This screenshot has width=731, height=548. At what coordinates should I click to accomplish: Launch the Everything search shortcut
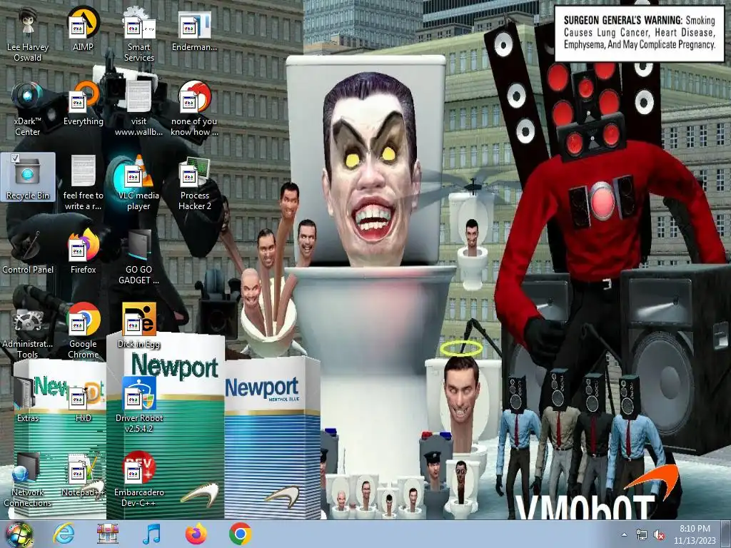[x=83, y=103]
